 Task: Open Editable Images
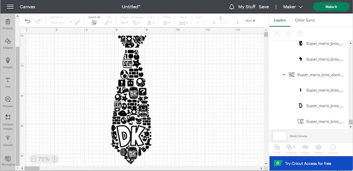pos(8,122)
